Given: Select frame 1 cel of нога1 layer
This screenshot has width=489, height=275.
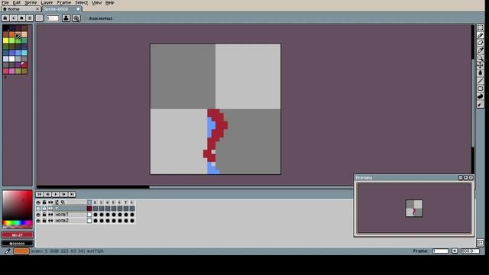Looking at the screenshot, I should tap(89, 215).
